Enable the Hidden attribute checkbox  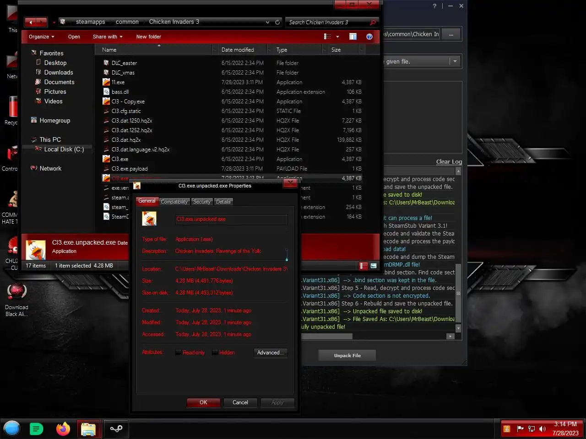pyautogui.click(x=215, y=353)
